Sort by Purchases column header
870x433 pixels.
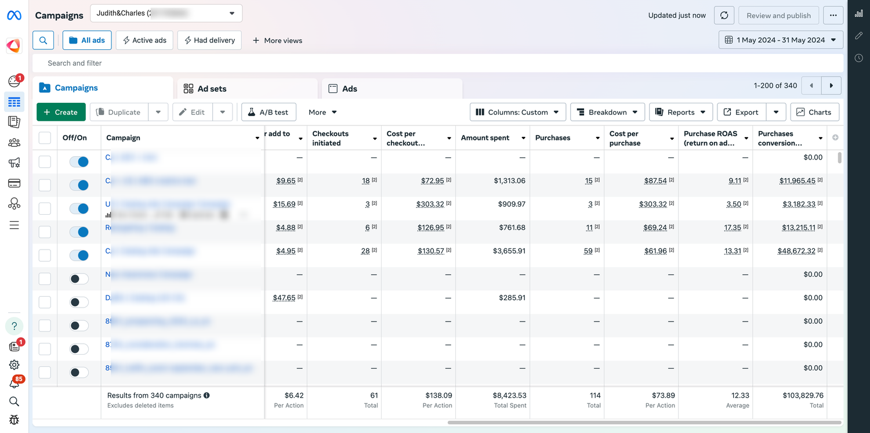tap(567, 138)
